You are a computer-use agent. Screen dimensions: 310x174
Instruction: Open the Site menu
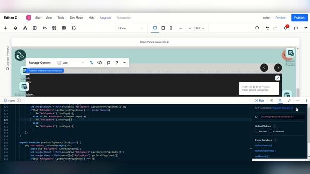[x=38, y=18]
